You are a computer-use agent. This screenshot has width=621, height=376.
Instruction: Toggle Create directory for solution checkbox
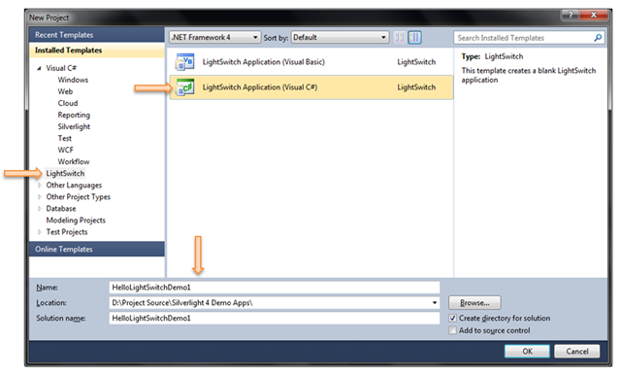point(453,318)
